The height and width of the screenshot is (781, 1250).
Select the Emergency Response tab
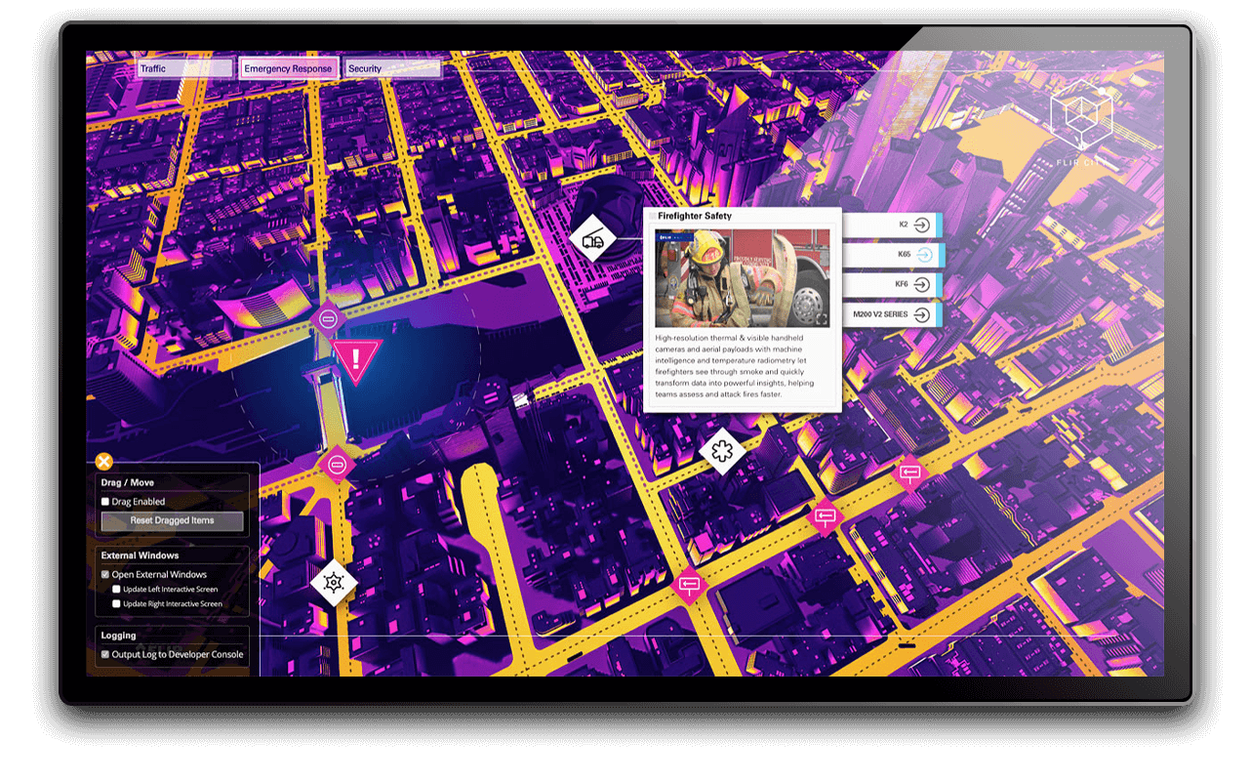click(x=288, y=68)
